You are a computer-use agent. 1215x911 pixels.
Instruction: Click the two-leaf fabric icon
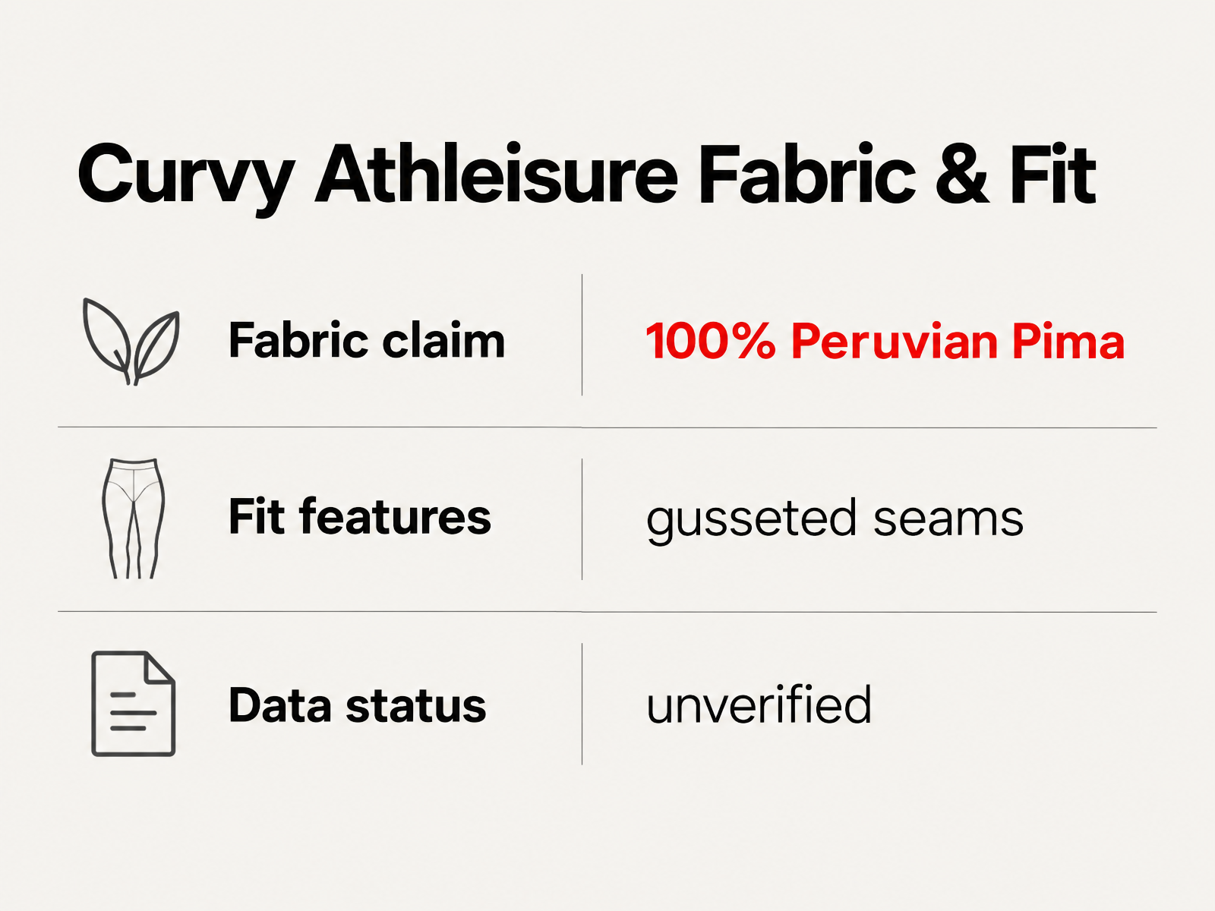tap(131, 342)
